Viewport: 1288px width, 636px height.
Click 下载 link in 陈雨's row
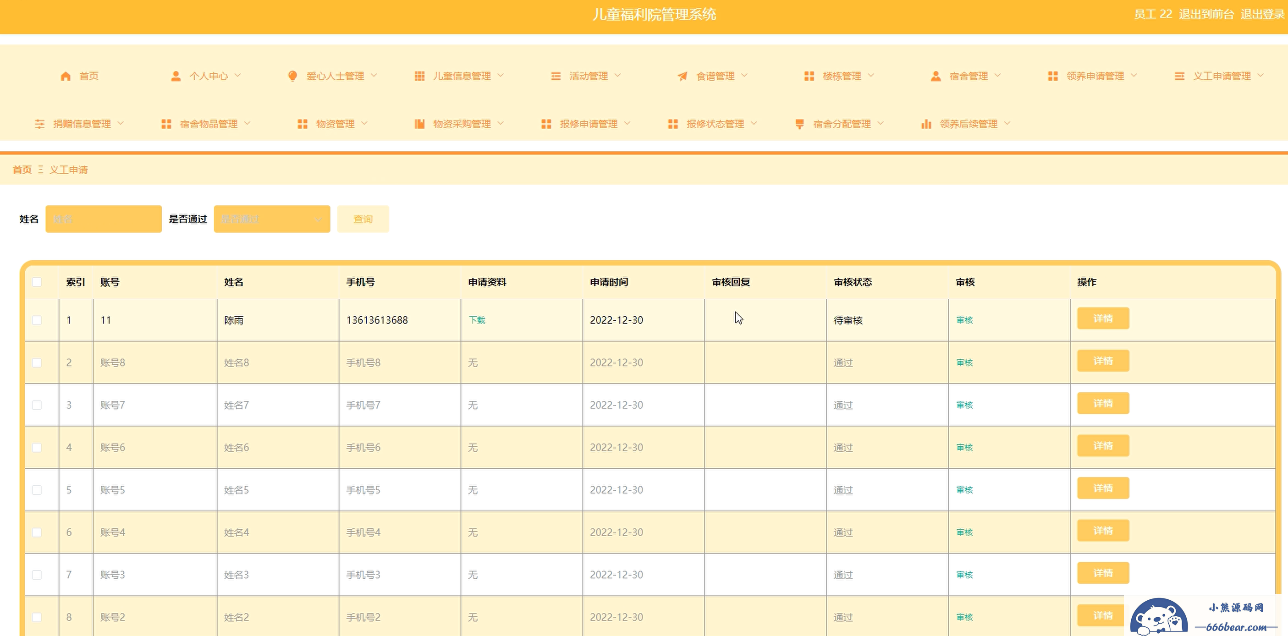tap(477, 320)
